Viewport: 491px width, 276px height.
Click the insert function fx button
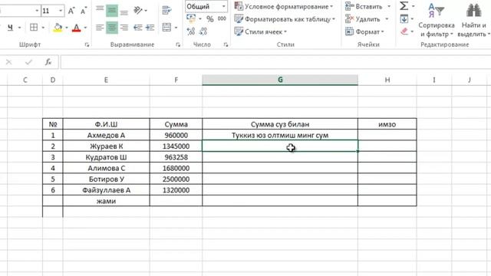click(48, 62)
